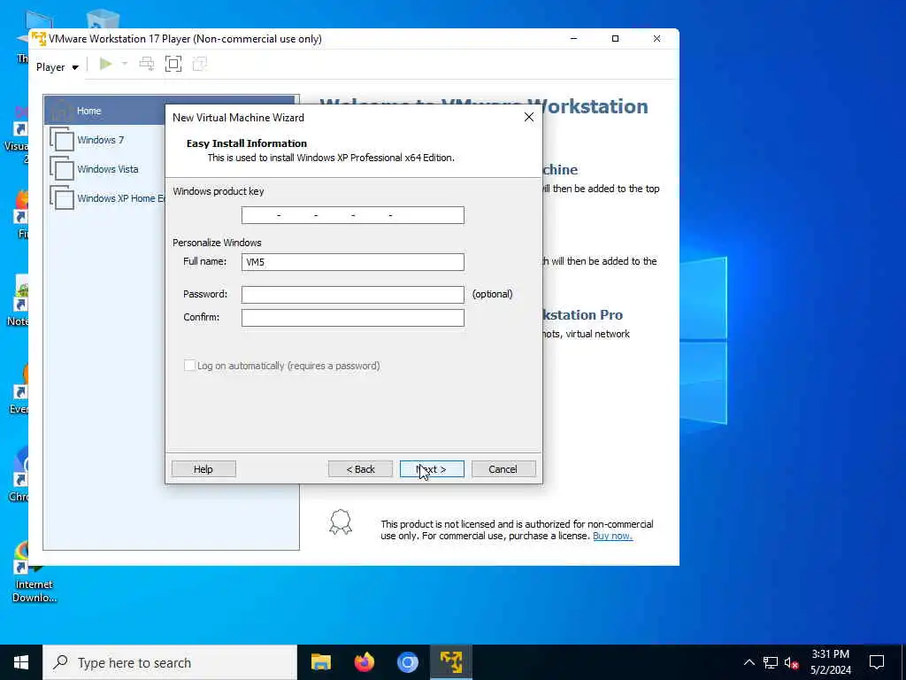The image size is (906, 680).
Task: Click the Windows Vista VM icon
Action: click(62, 169)
